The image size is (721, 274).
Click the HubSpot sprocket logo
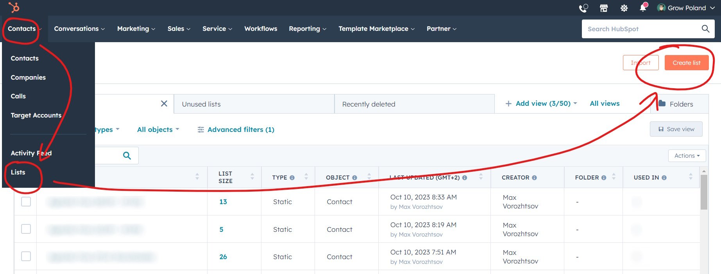[x=14, y=7]
